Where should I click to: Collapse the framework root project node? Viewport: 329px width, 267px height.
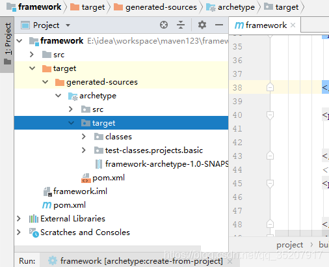[20, 41]
